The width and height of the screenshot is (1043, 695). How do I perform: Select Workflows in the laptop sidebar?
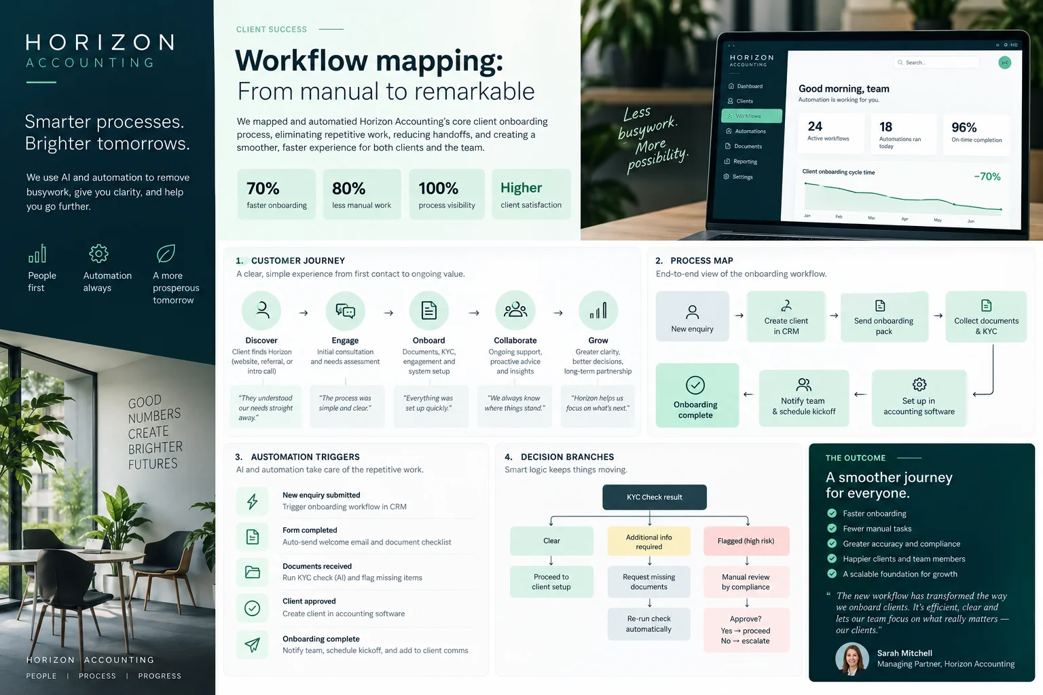tap(752, 116)
